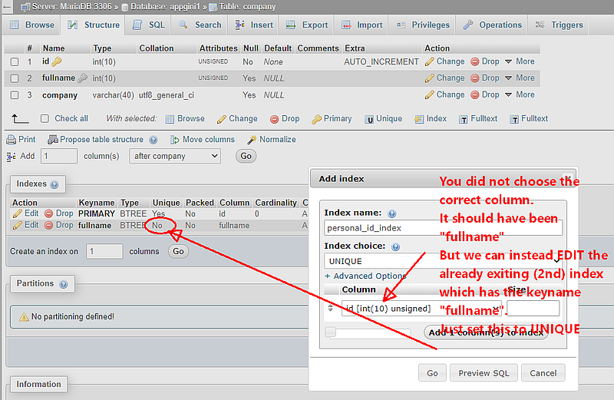Drop the PRIMARY index

[59, 213]
